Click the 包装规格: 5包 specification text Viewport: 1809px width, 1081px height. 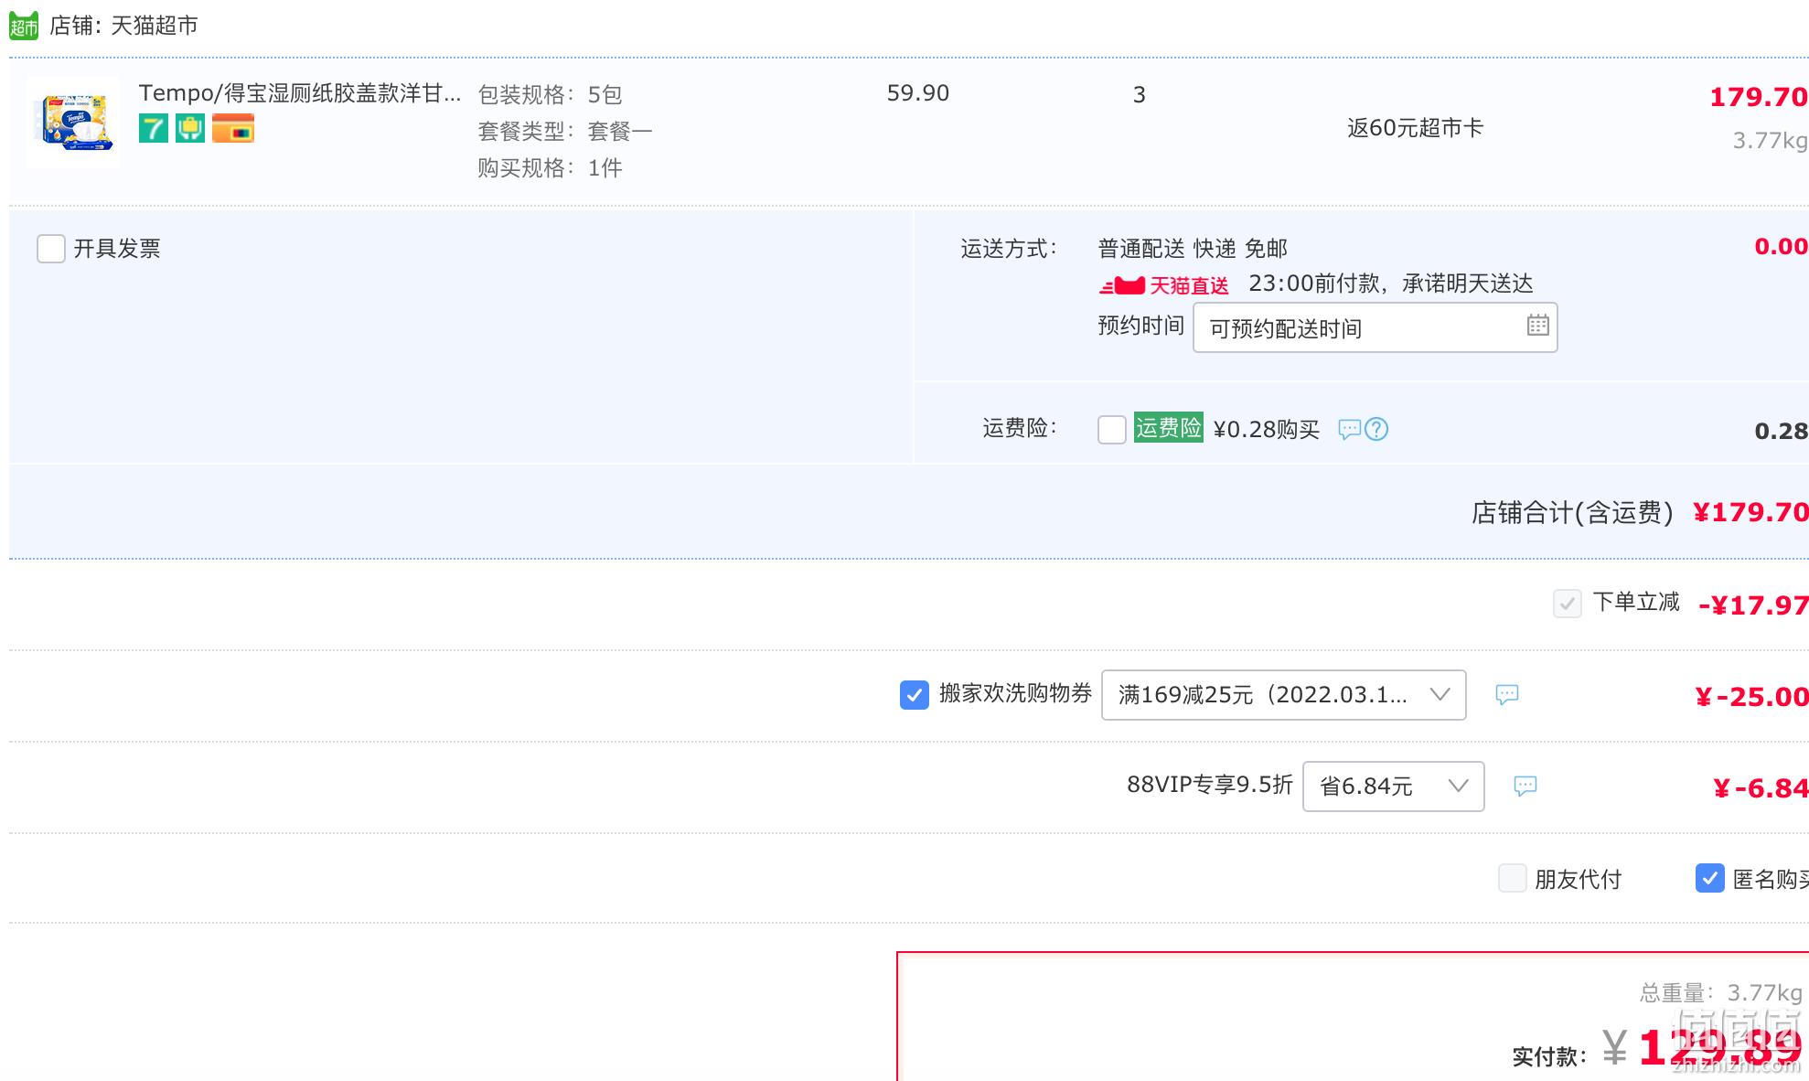(x=550, y=94)
